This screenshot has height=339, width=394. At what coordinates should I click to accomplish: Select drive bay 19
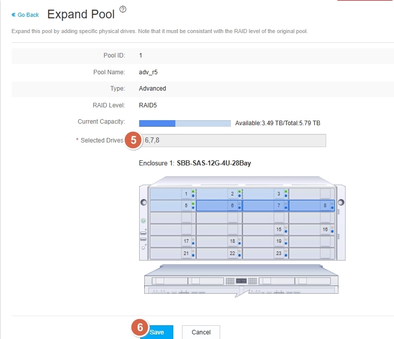265,241
